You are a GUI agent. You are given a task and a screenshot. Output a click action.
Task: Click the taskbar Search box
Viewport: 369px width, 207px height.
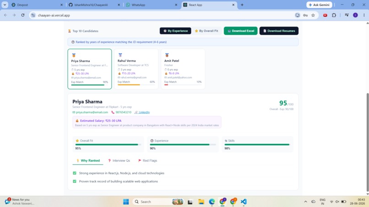[158, 202]
